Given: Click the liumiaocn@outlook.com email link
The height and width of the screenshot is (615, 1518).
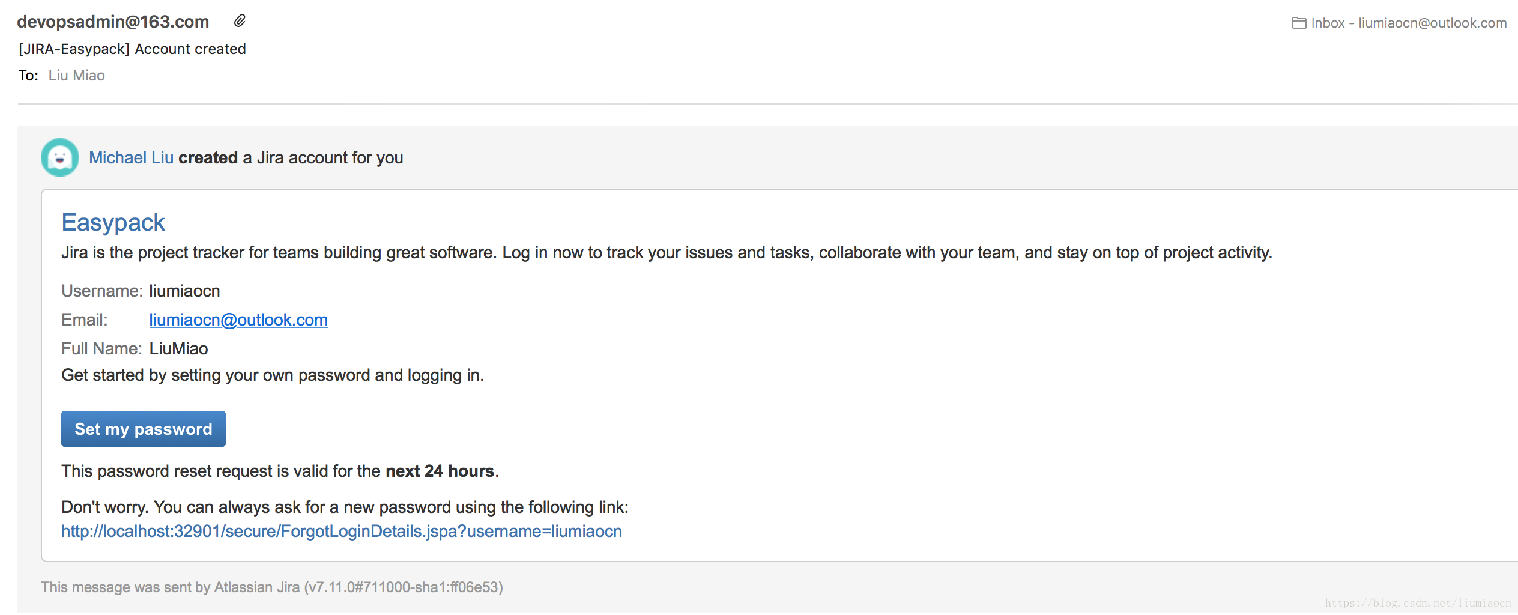Looking at the screenshot, I should click(x=238, y=320).
